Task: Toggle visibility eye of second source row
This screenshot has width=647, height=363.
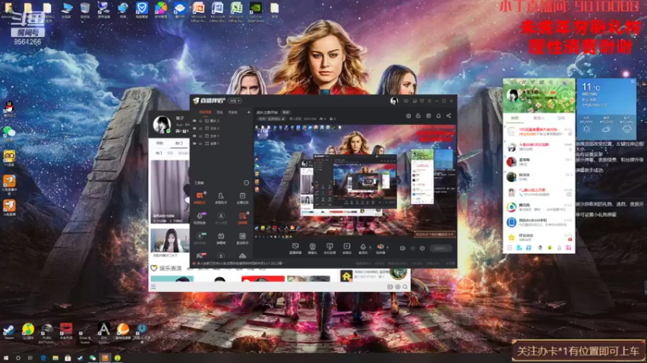Action: click(194, 128)
